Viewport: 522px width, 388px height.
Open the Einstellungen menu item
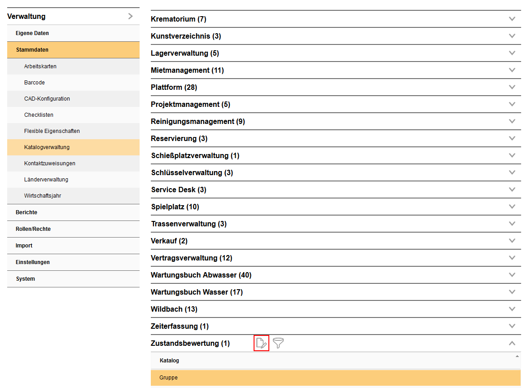[33, 262]
